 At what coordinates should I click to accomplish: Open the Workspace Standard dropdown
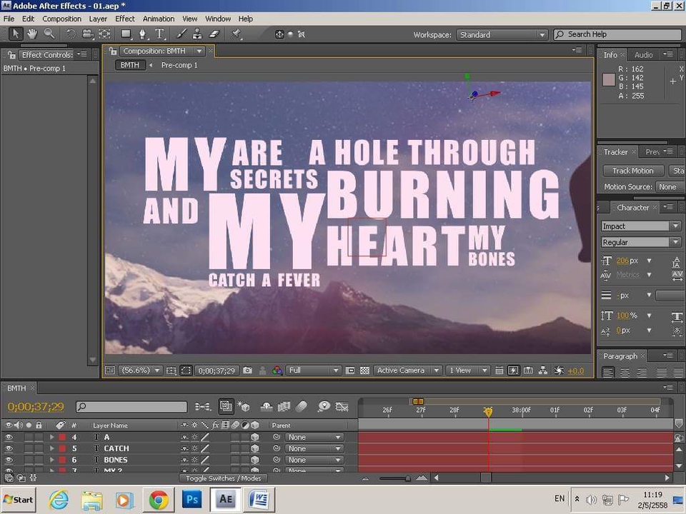click(502, 34)
